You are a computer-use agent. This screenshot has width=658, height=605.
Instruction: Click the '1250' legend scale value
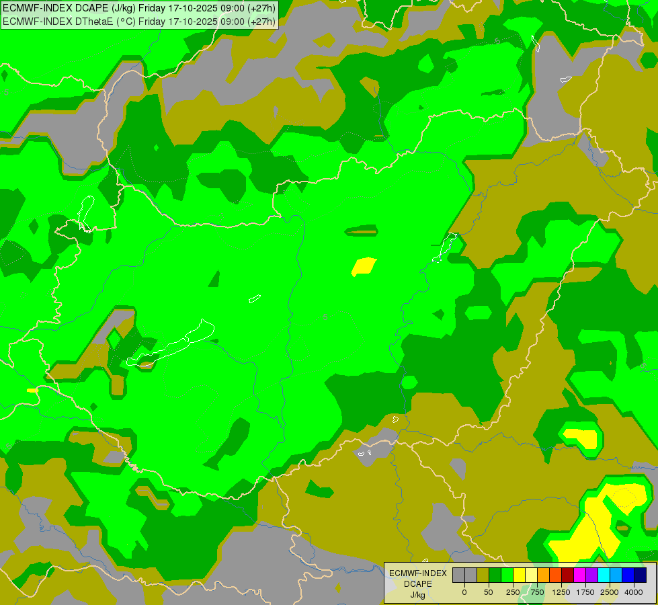561,592
